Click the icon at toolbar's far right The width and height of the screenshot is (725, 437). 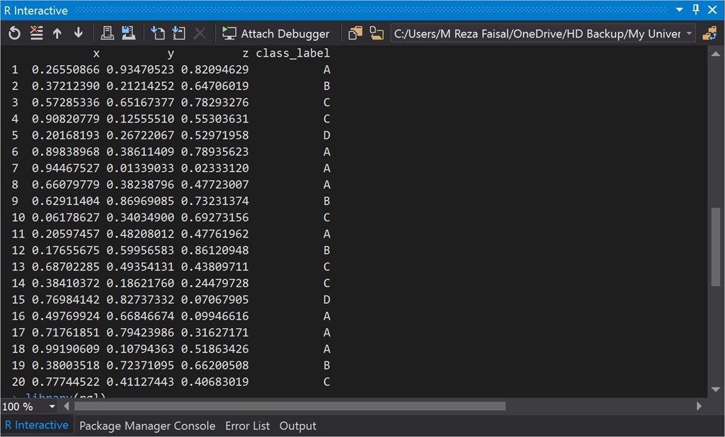tap(709, 33)
